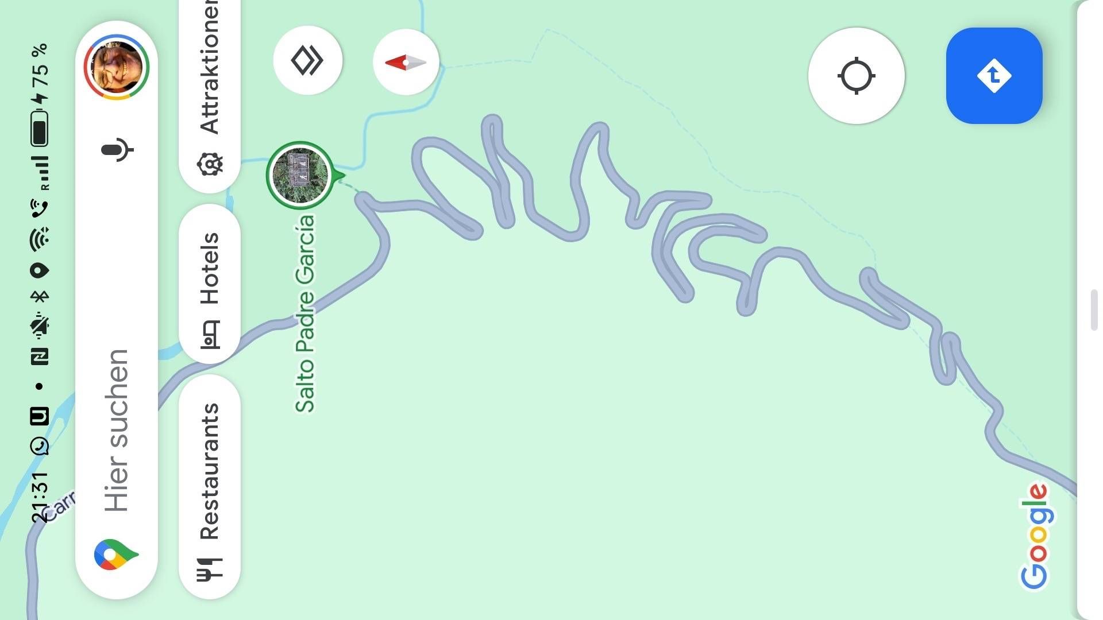The image size is (1103, 620).
Task: Tap the Salto Padre García label
Action: (x=305, y=313)
